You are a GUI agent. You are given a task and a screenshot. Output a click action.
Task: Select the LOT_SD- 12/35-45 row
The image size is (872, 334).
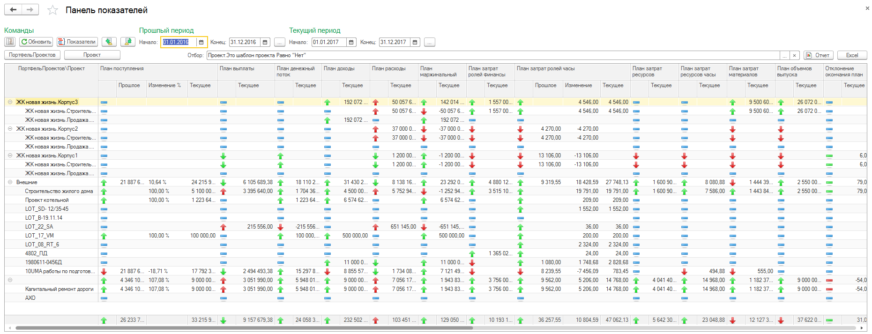tap(436, 209)
